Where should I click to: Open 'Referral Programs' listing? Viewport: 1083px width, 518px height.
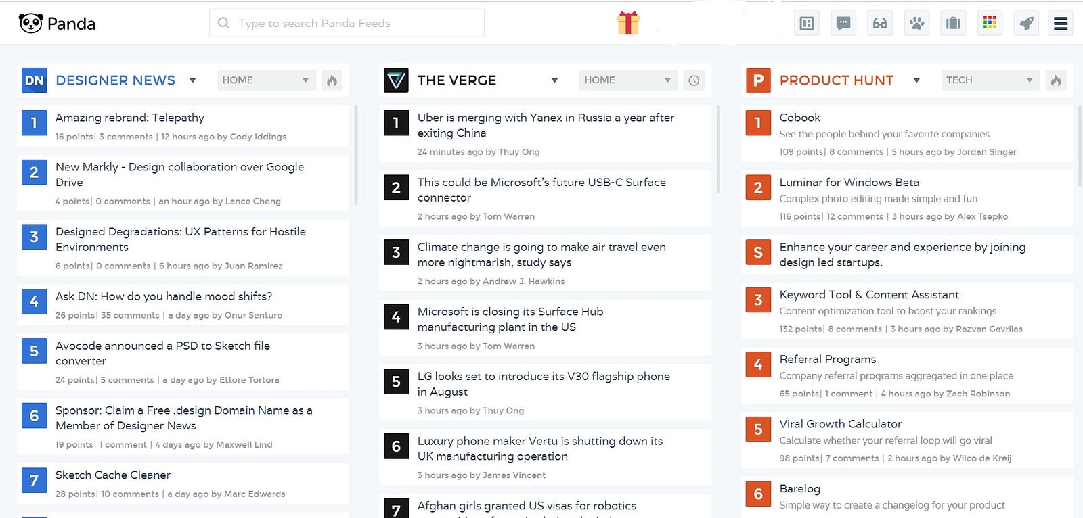828,359
